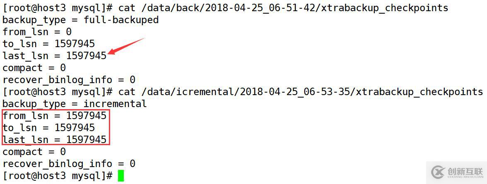Click the first root@host3 prompt at top
Viewport: 487px width, 184px height.
[x=57, y=7]
